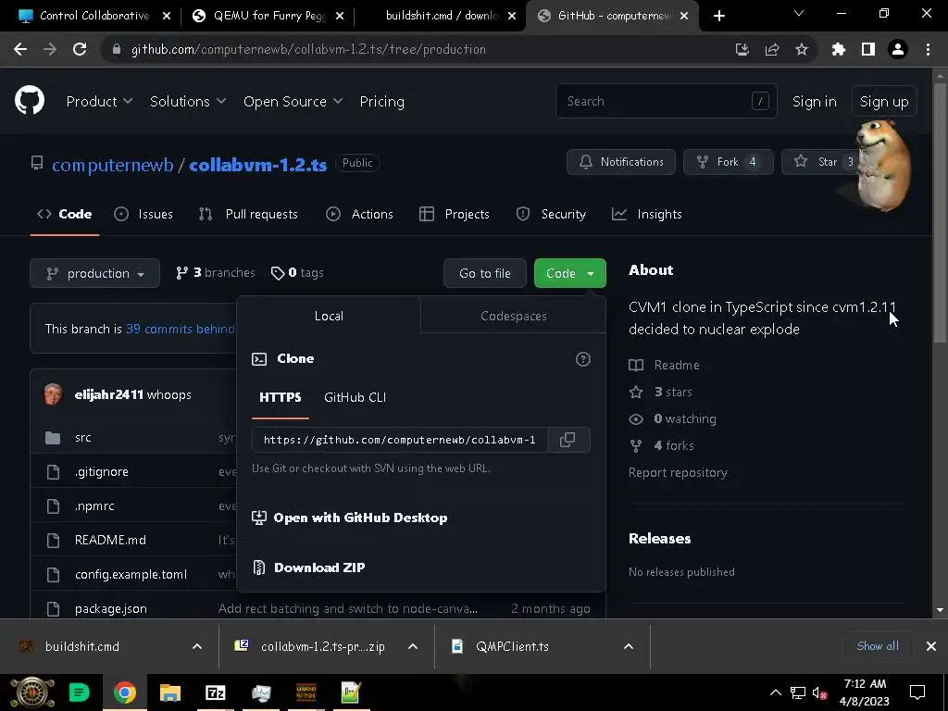Toggle the green Code dropdown
Viewport: 948px width, 711px height.
pyautogui.click(x=569, y=273)
